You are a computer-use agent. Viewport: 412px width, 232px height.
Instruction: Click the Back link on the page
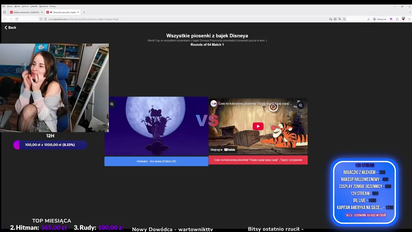click(10, 28)
